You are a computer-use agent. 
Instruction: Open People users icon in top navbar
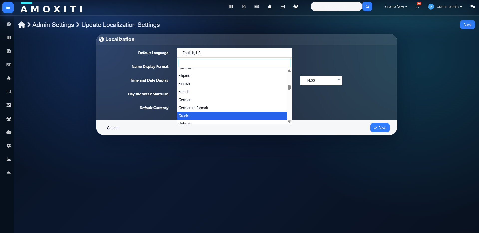[296, 7]
